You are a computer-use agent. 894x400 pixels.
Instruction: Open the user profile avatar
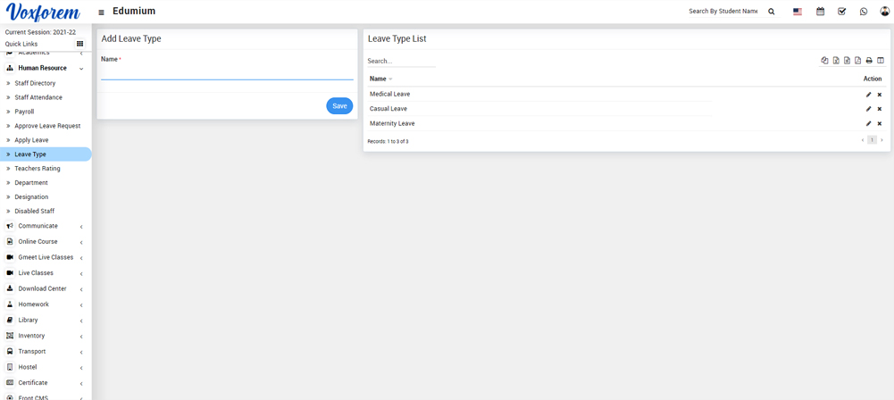click(883, 12)
